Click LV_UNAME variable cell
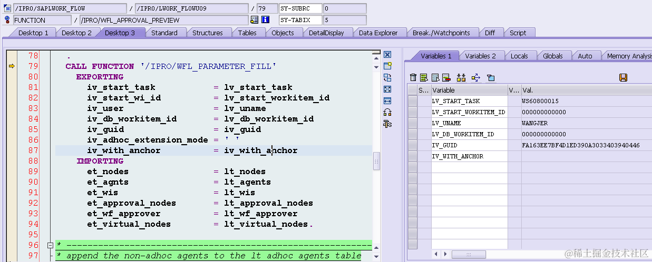This screenshot has width=652, height=262. pyautogui.click(x=469, y=123)
